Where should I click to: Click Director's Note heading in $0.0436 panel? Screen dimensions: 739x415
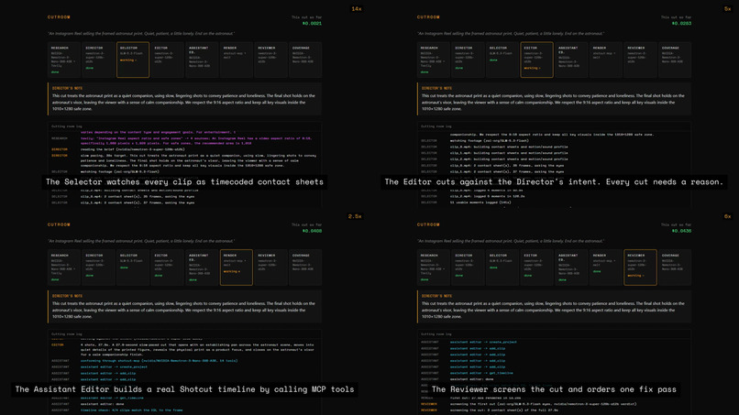coord(437,296)
